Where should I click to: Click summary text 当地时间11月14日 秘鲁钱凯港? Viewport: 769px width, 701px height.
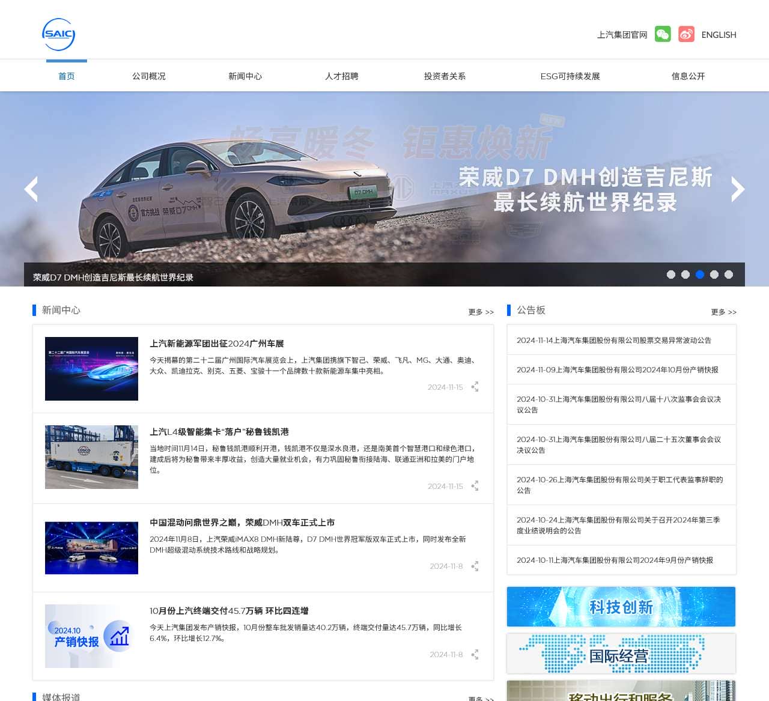314,459
